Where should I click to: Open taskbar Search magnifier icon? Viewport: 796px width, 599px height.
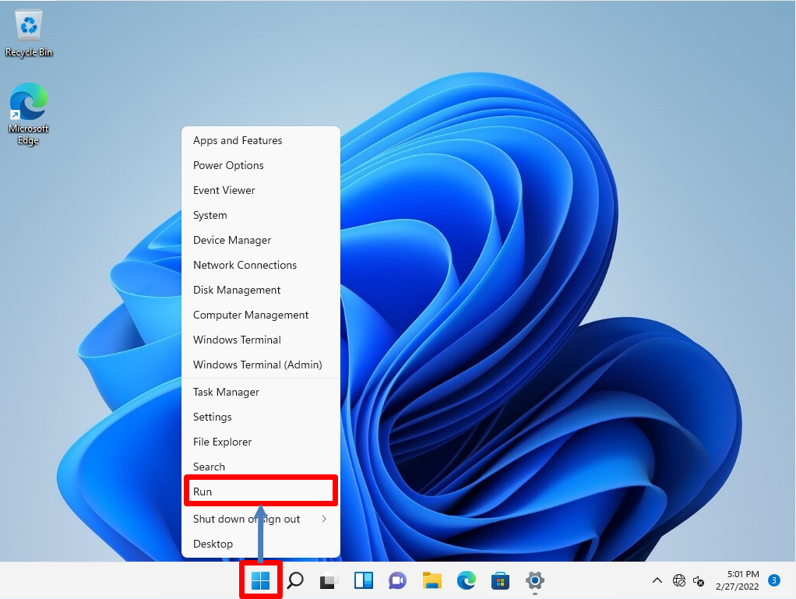click(295, 580)
